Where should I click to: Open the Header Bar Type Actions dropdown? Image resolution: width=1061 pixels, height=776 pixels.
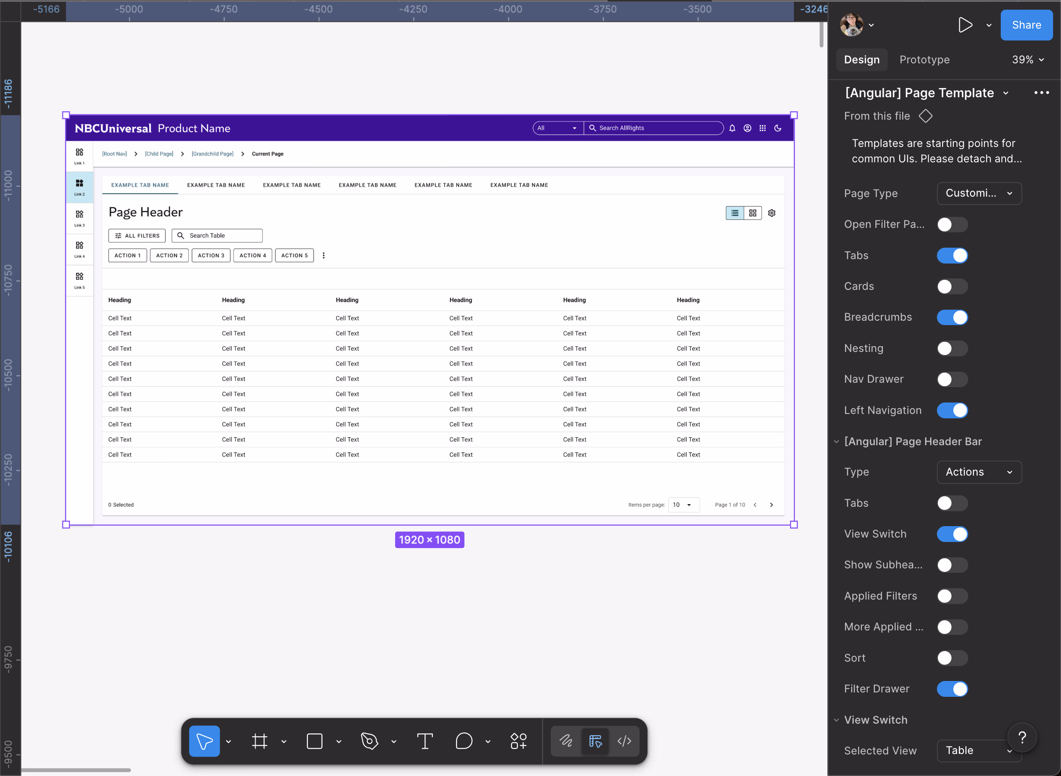[x=979, y=472]
